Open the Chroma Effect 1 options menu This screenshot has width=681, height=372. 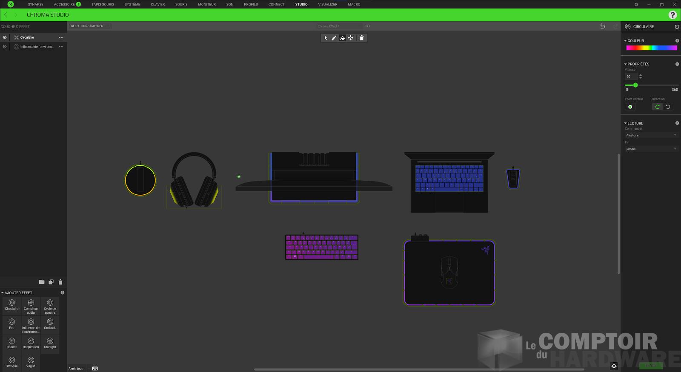(368, 26)
